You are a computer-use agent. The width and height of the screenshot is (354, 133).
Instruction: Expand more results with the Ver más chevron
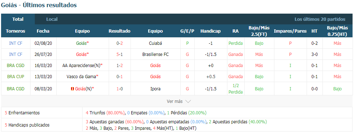tap(188, 101)
